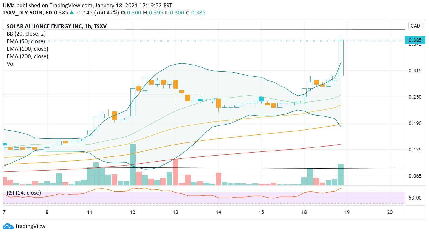Select the EMA (100, close) indicator label
The width and height of the screenshot is (429, 234).
tap(27, 49)
